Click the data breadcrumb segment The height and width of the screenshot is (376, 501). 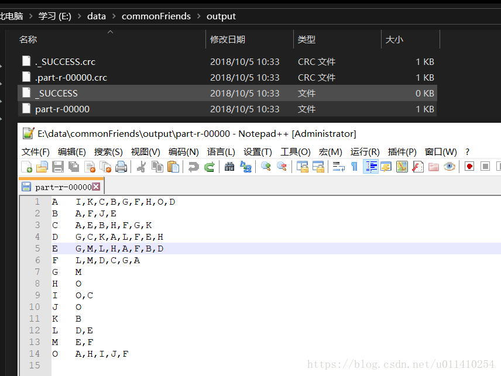tap(97, 16)
